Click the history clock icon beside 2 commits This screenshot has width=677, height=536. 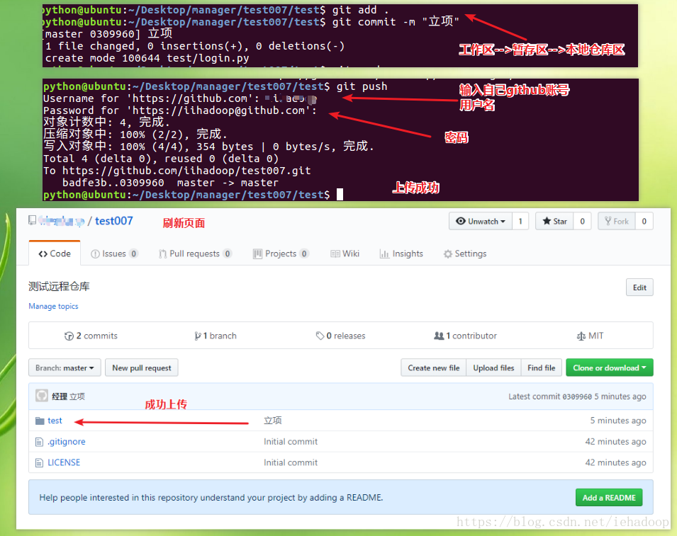pyautogui.click(x=69, y=336)
